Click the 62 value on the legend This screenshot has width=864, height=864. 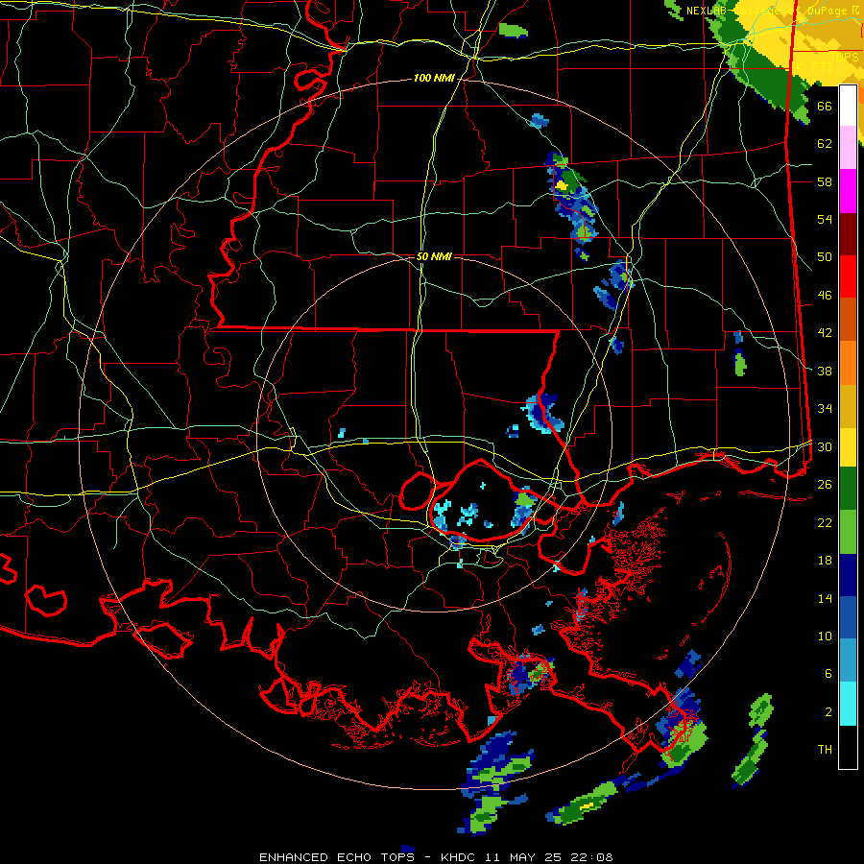[x=825, y=144]
